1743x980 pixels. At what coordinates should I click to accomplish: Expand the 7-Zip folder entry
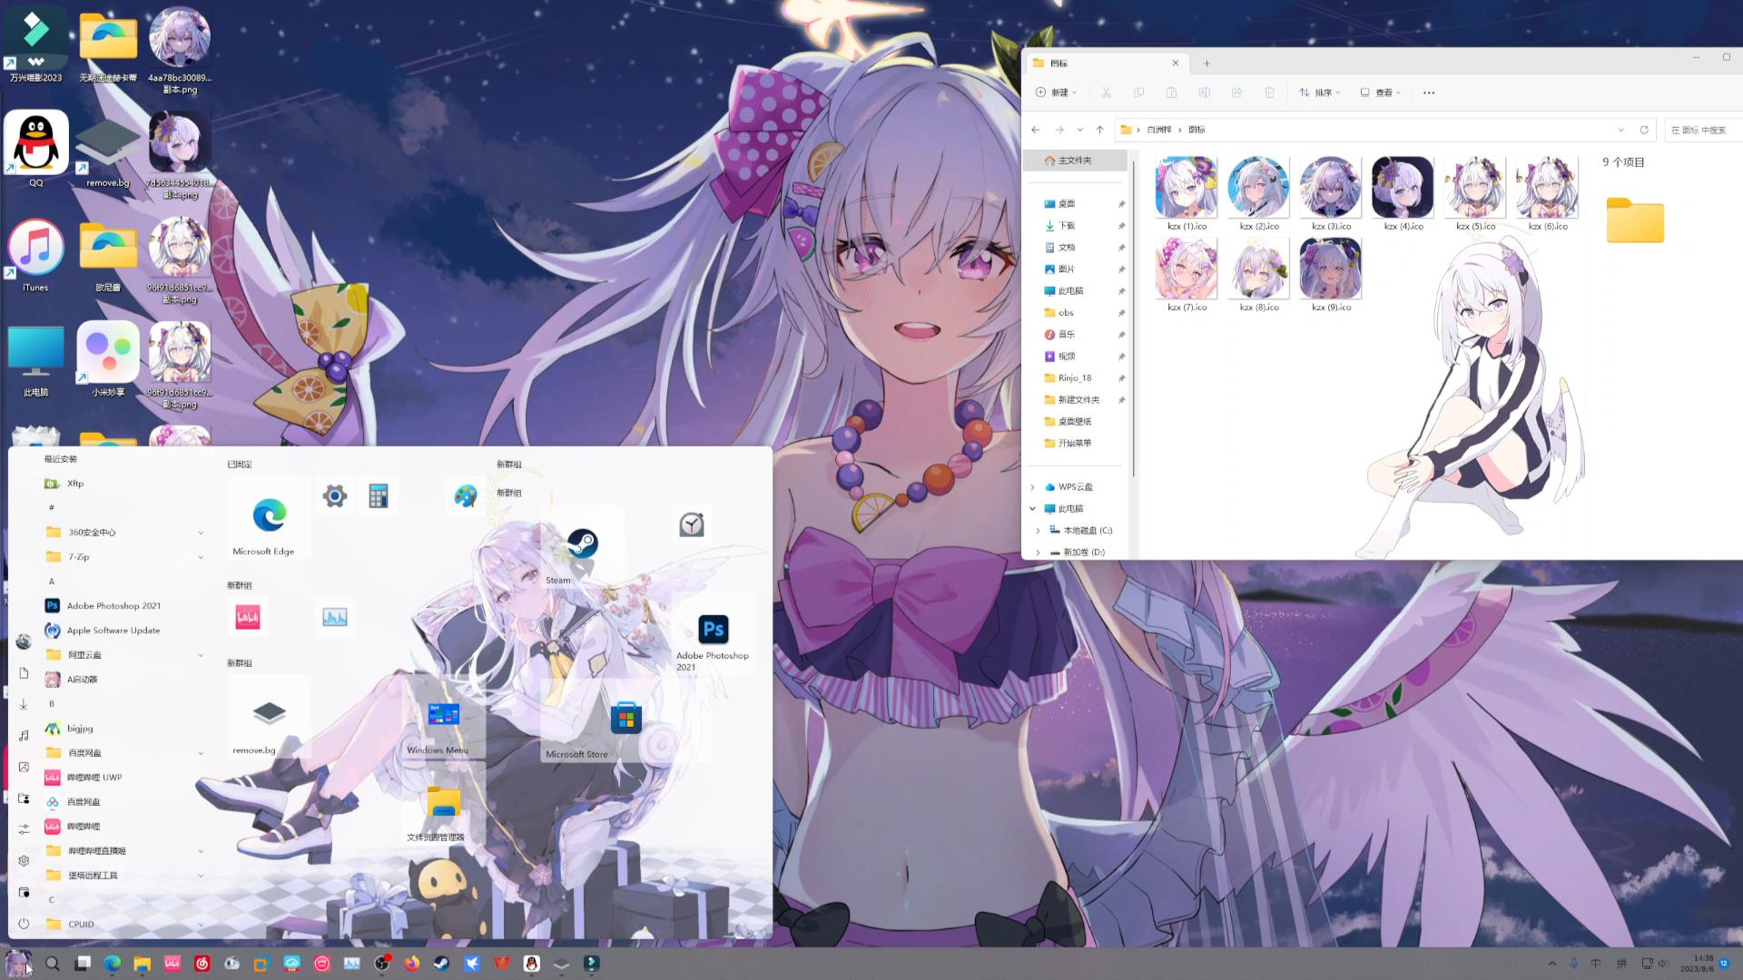tap(201, 557)
